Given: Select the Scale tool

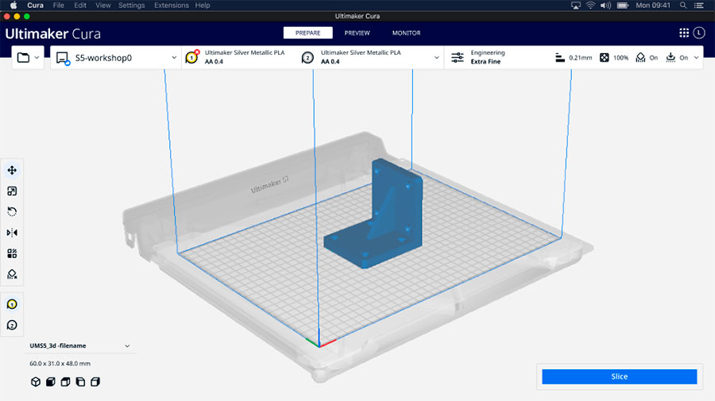Looking at the screenshot, I should click(12, 191).
